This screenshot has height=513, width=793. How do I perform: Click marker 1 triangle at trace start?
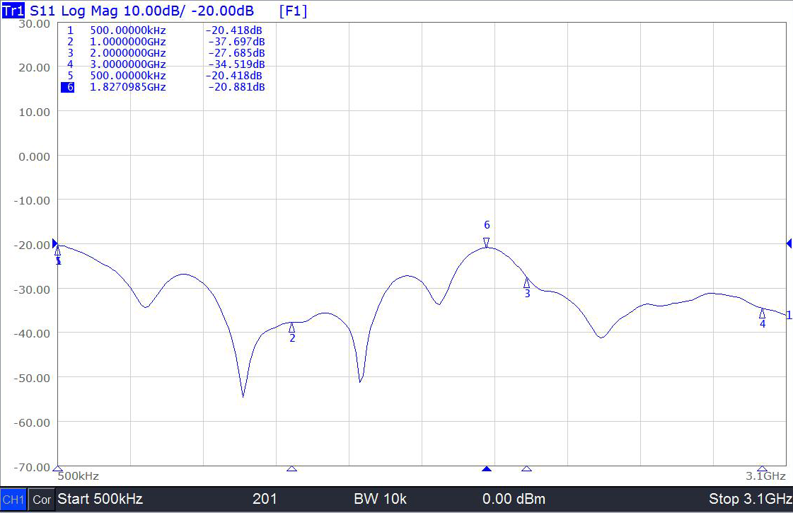tap(58, 250)
